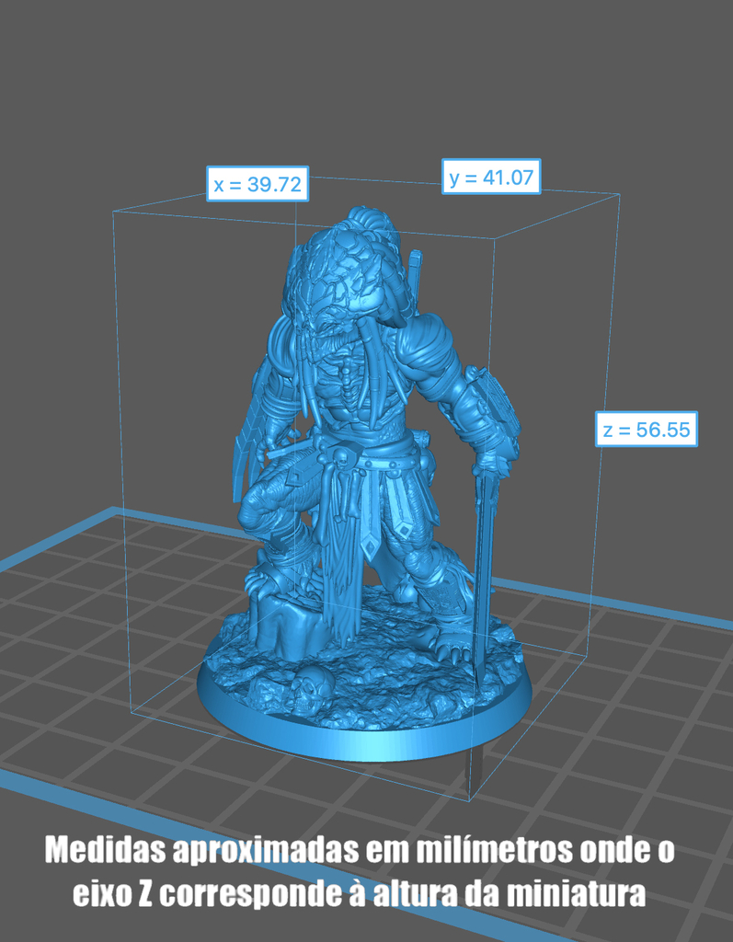
Task: Click the z = 56.55 dimension label
Action: [647, 429]
